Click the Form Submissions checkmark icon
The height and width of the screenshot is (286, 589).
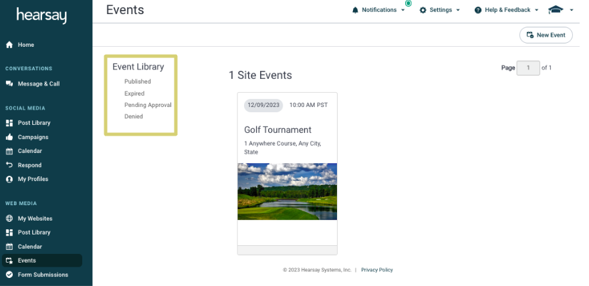click(x=9, y=275)
